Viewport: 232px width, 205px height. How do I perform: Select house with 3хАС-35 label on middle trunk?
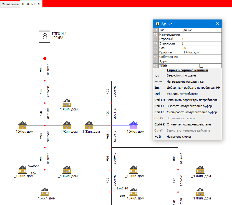(133, 192)
